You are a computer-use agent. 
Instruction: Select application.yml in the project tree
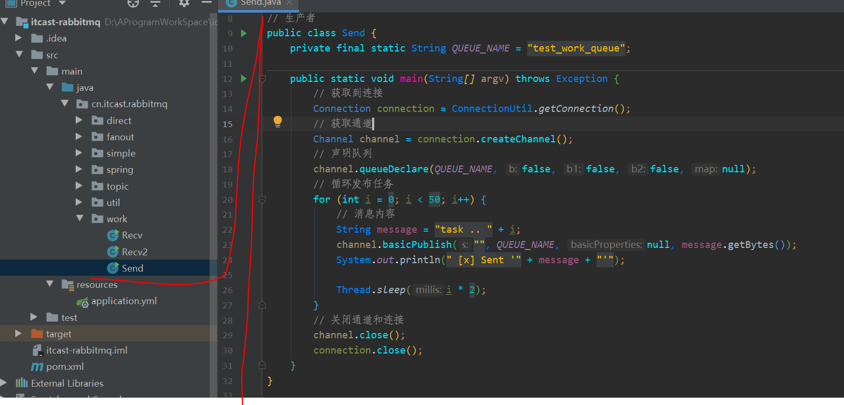pyautogui.click(x=124, y=301)
